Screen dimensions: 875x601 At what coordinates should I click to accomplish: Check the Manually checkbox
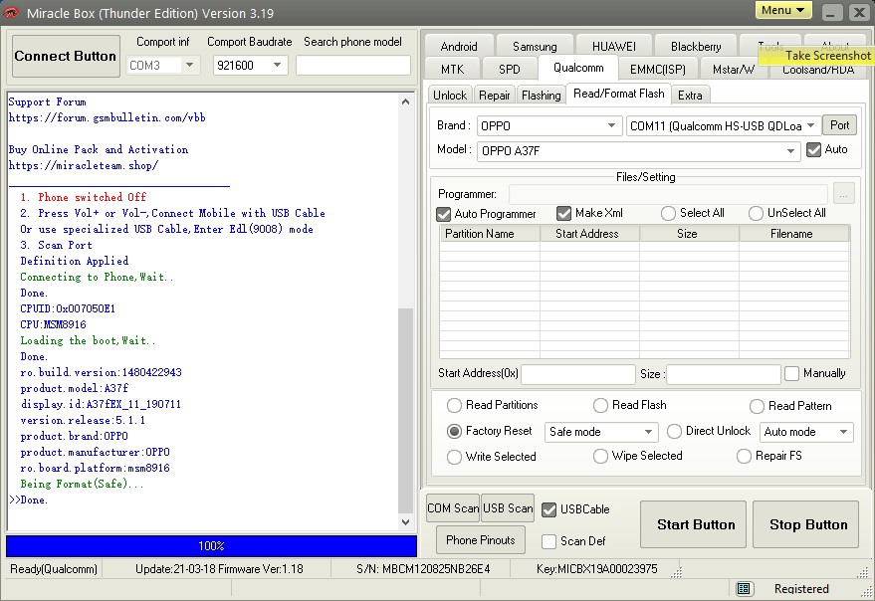tap(791, 373)
